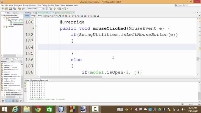Switch to the History view button
The image size is (201, 113).
[40, 16]
